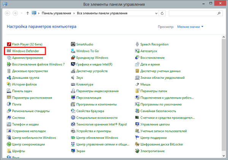Open Управление цветом link
The image size is (228, 160).
coord(155,124)
